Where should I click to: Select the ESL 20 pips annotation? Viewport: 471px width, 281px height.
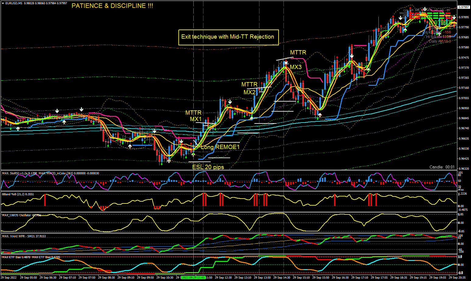(208, 167)
